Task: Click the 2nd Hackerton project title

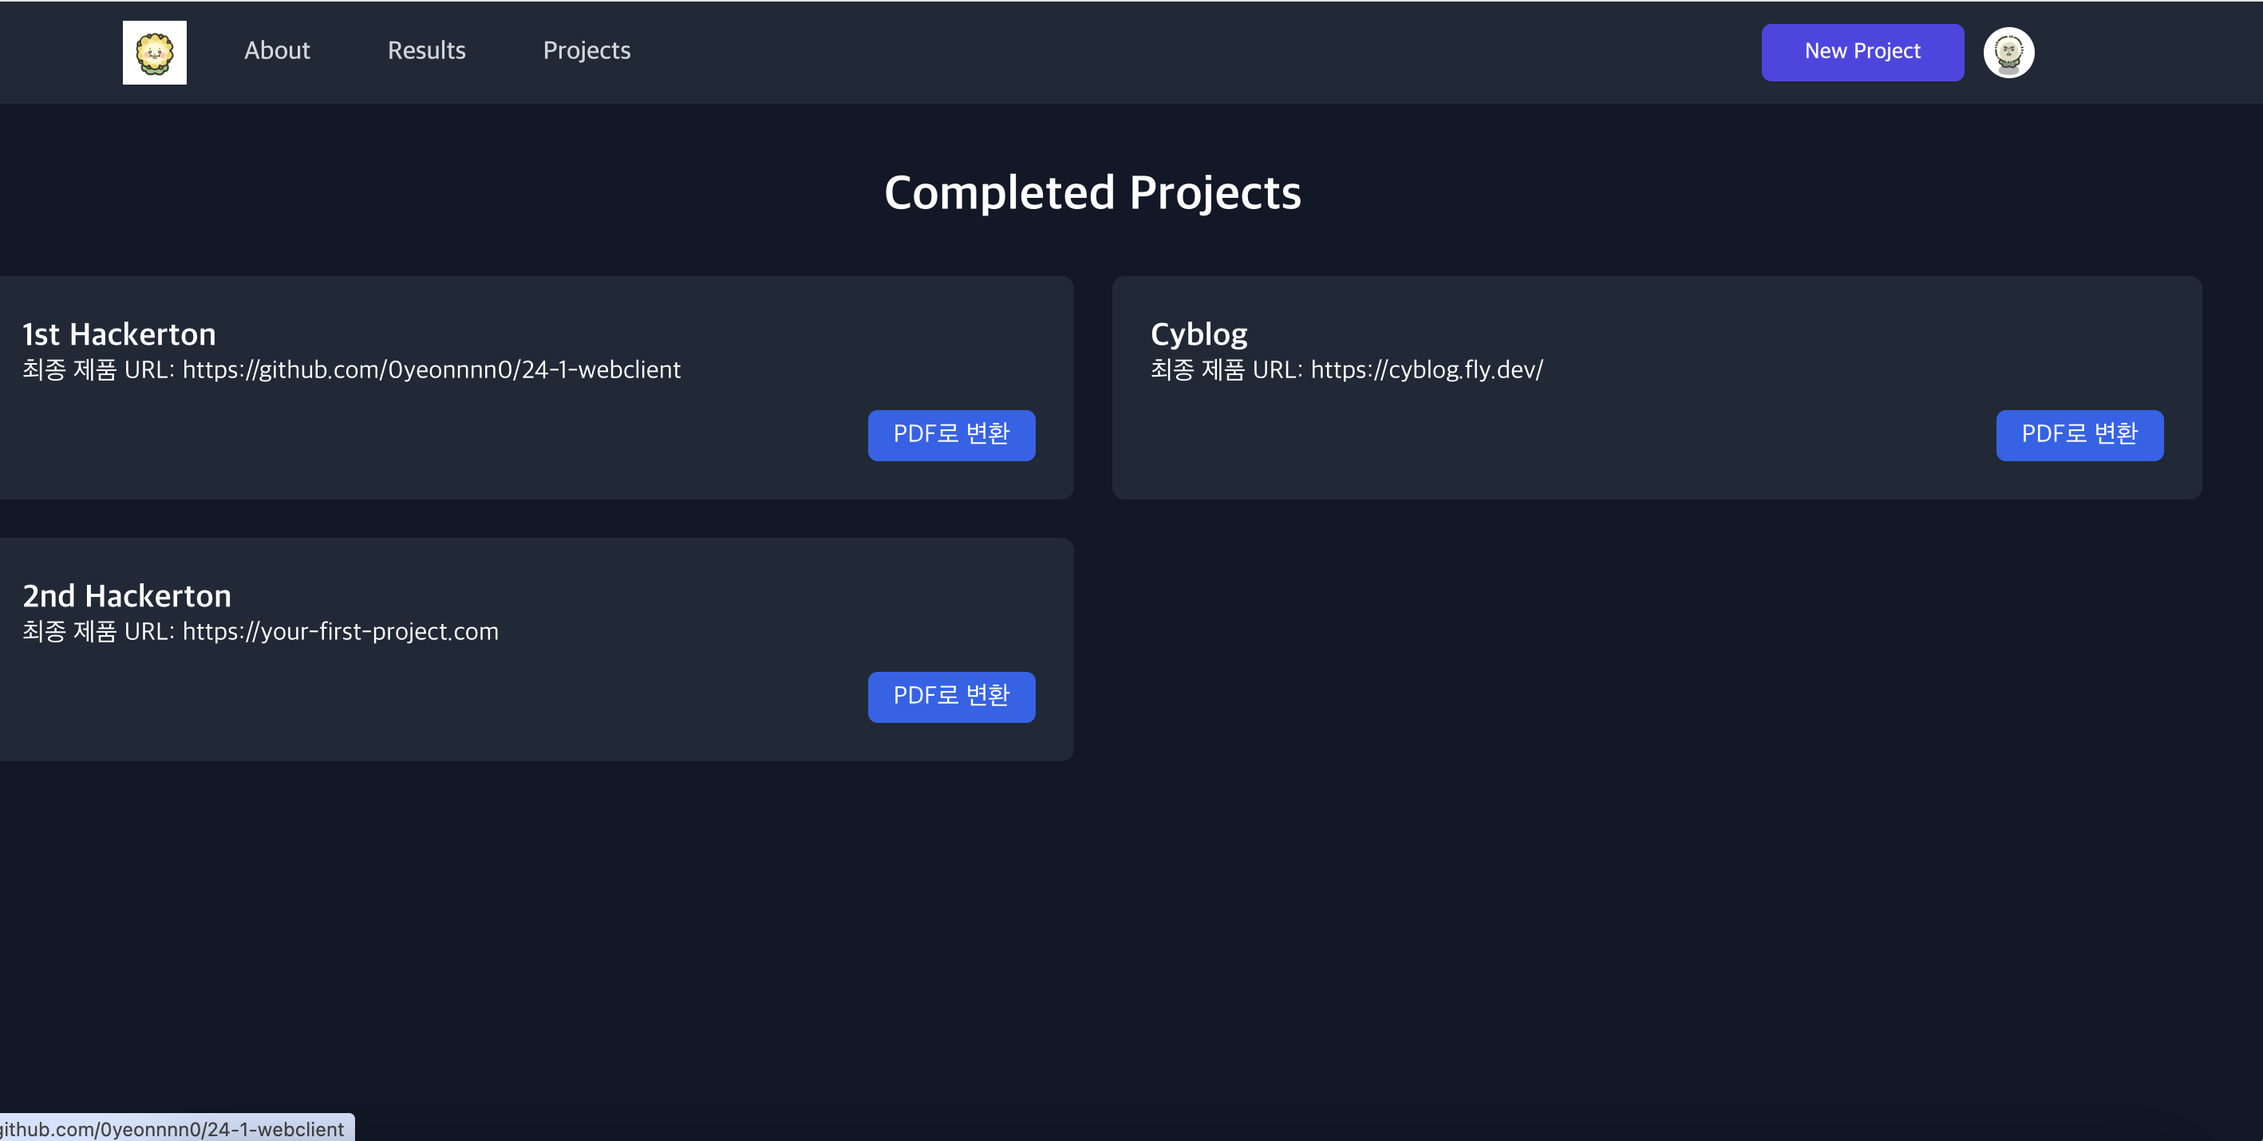Action: [x=127, y=595]
